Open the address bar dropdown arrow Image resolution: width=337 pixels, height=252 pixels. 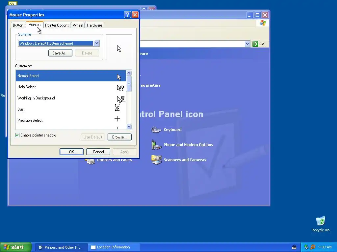[x=247, y=44]
